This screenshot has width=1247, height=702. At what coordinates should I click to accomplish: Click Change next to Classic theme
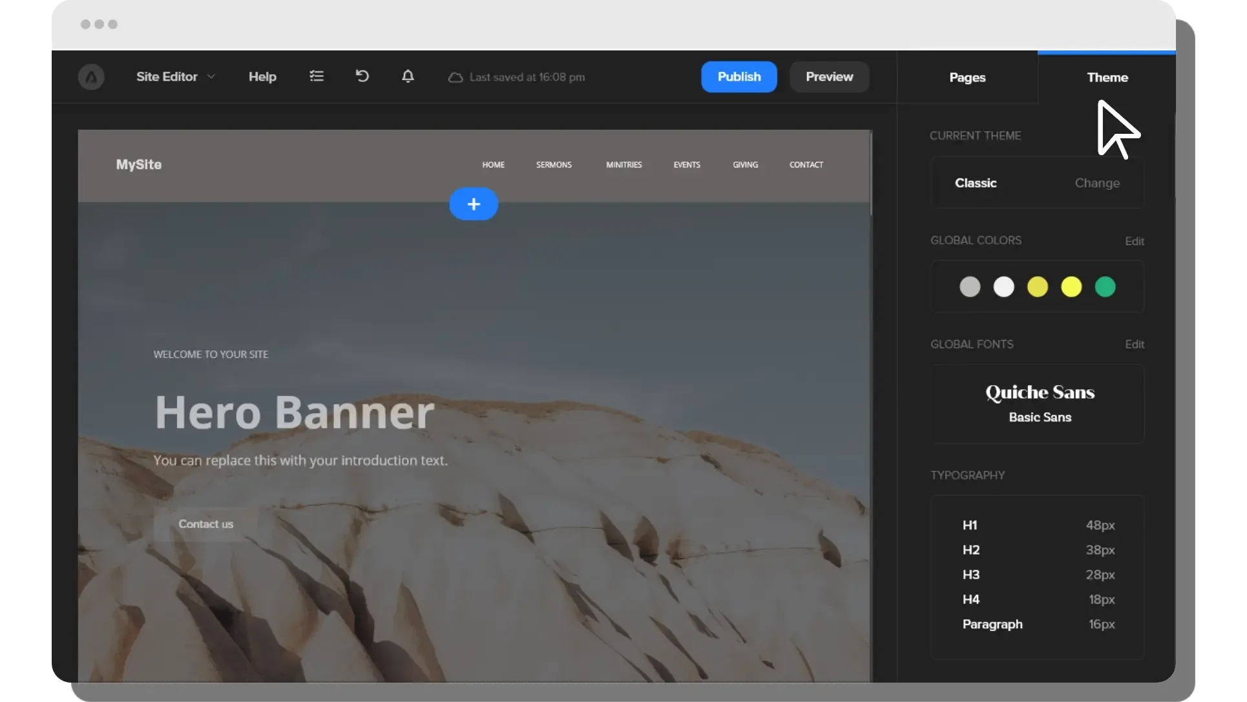click(1097, 183)
